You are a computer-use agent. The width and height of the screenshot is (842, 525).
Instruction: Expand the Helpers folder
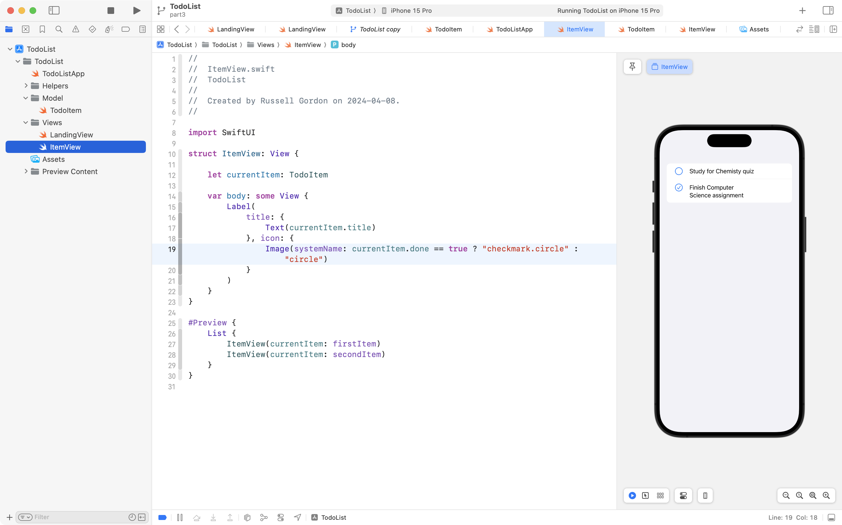coord(26,86)
